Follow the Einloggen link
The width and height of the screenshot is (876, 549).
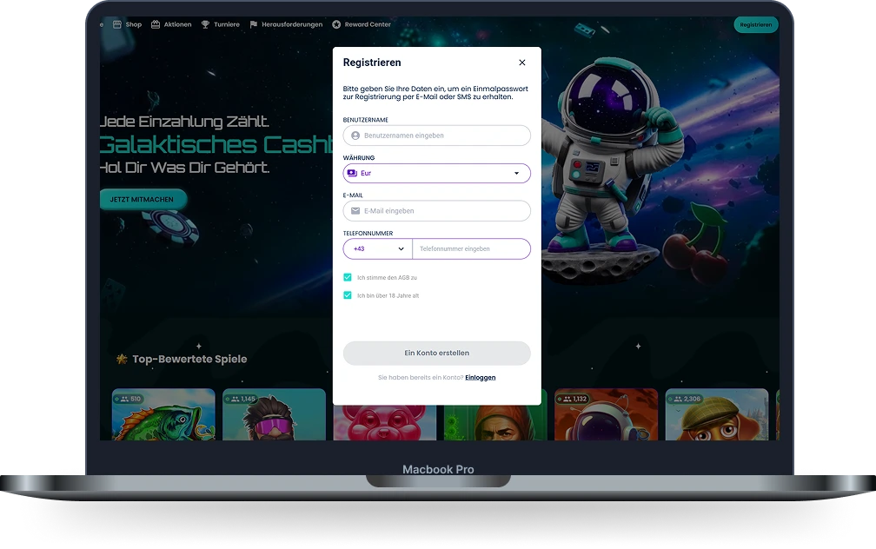coord(480,378)
